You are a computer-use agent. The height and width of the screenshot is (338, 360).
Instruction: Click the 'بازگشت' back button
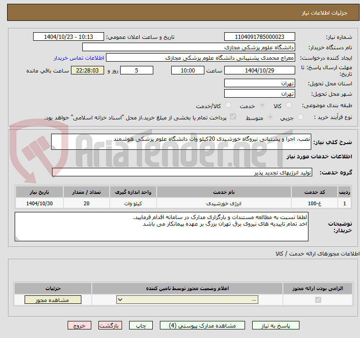[110, 325]
